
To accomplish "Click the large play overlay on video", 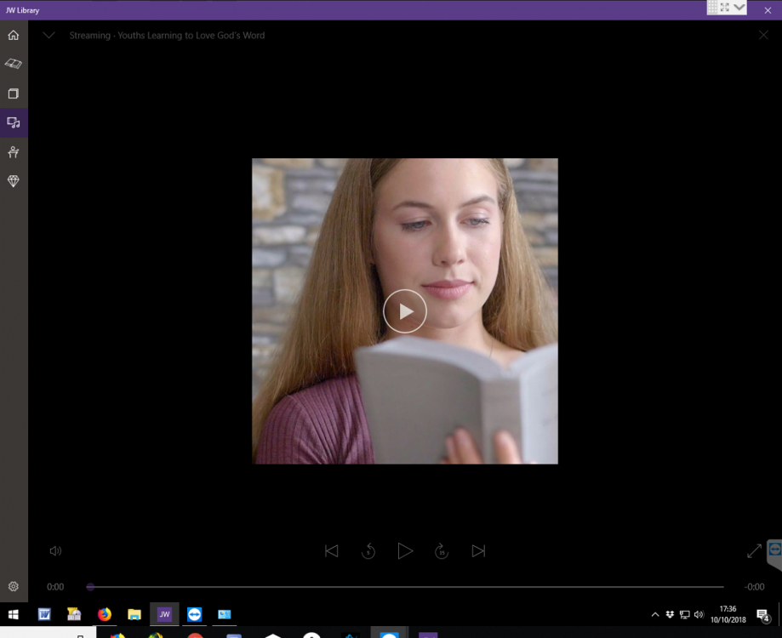I will [x=404, y=311].
